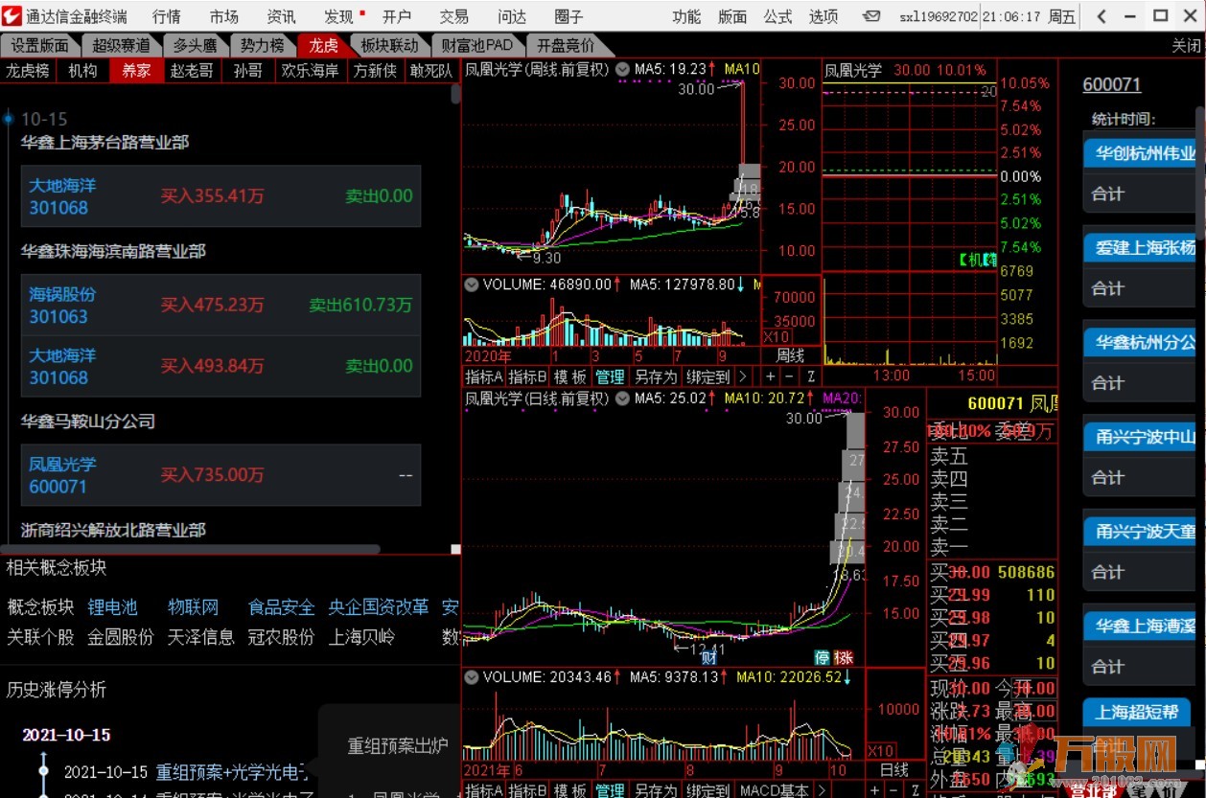
Task: Open the 市场 menu
Action: pyautogui.click(x=223, y=16)
